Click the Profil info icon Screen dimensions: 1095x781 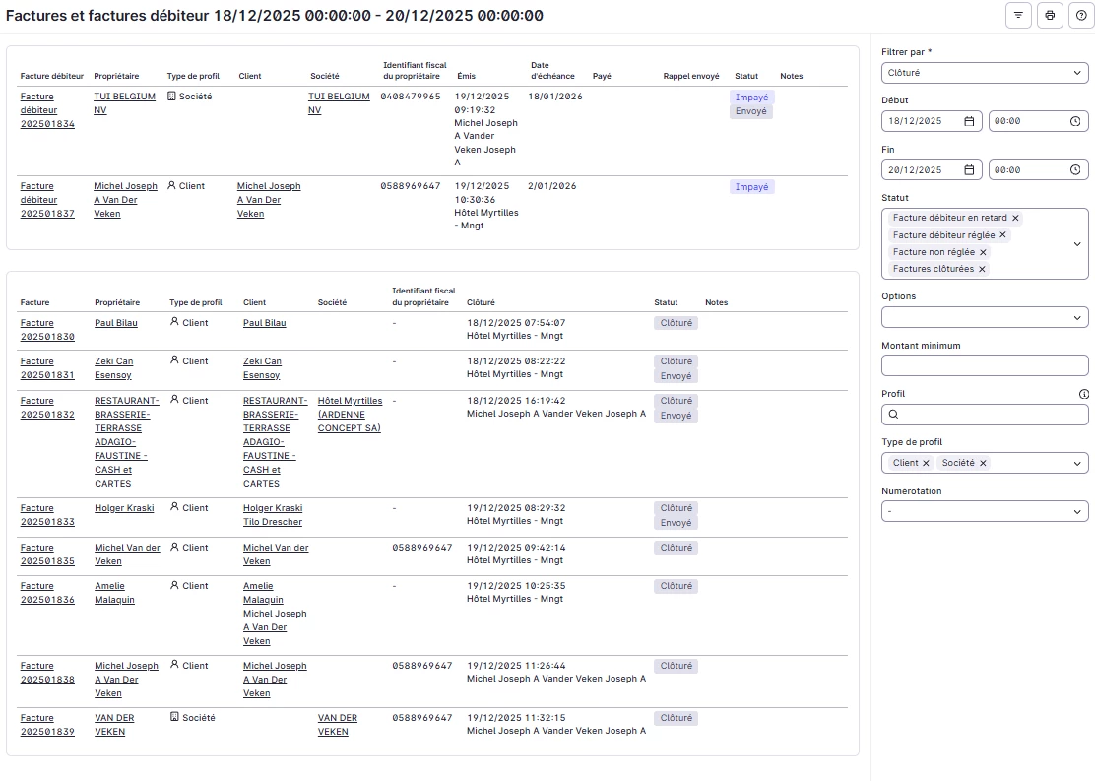coord(1084,394)
